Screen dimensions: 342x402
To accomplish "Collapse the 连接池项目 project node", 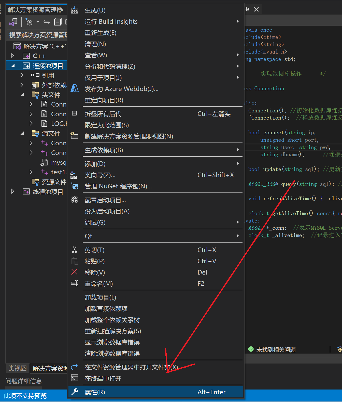I will click(x=13, y=66).
